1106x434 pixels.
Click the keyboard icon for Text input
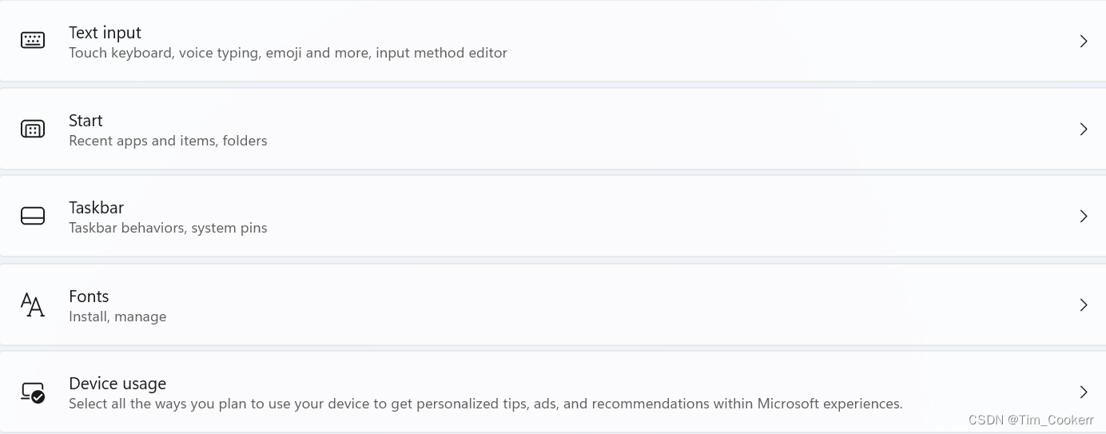coord(33,41)
